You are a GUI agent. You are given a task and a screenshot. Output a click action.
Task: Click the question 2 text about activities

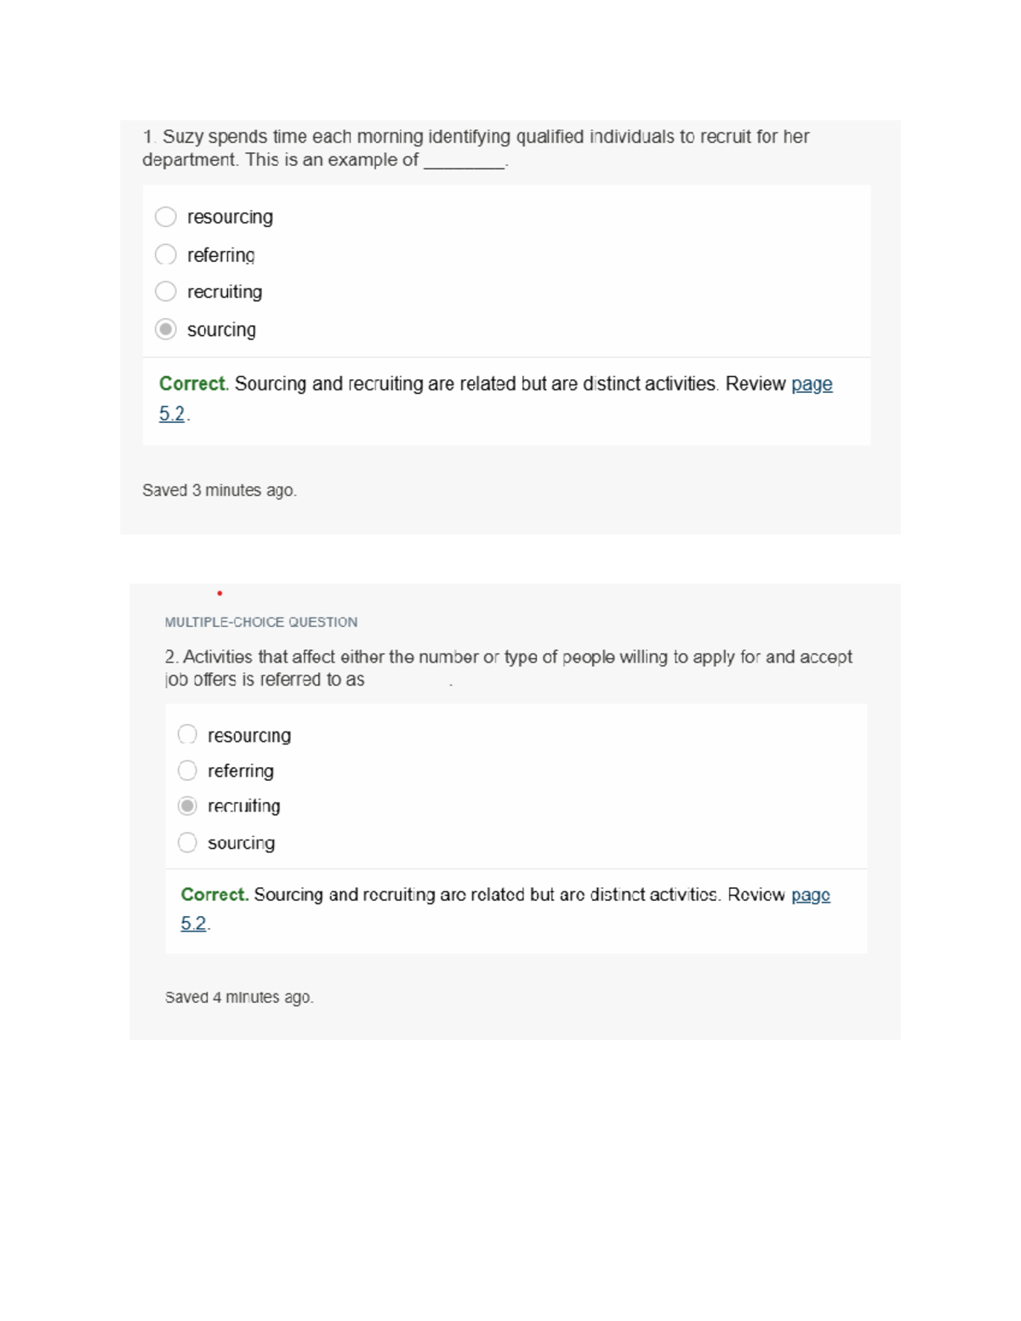(508, 668)
